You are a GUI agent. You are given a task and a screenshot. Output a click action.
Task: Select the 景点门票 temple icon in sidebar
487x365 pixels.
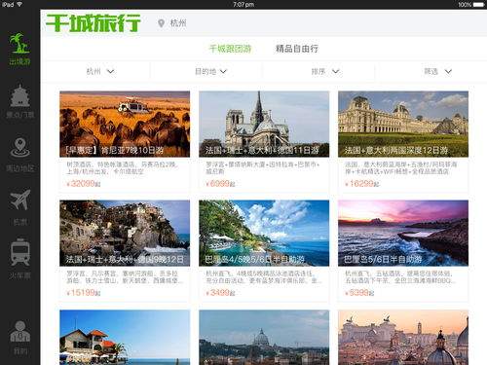coord(19,95)
